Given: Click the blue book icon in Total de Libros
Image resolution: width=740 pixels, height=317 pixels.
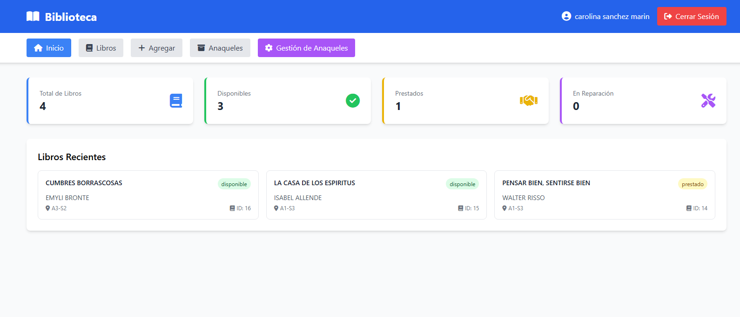Looking at the screenshot, I should (x=176, y=101).
